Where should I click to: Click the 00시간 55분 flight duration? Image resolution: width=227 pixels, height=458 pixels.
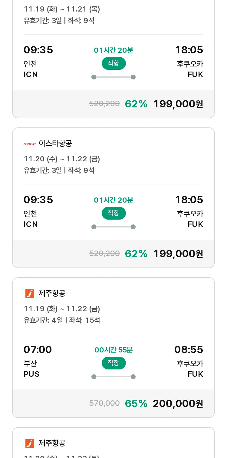pos(113,350)
